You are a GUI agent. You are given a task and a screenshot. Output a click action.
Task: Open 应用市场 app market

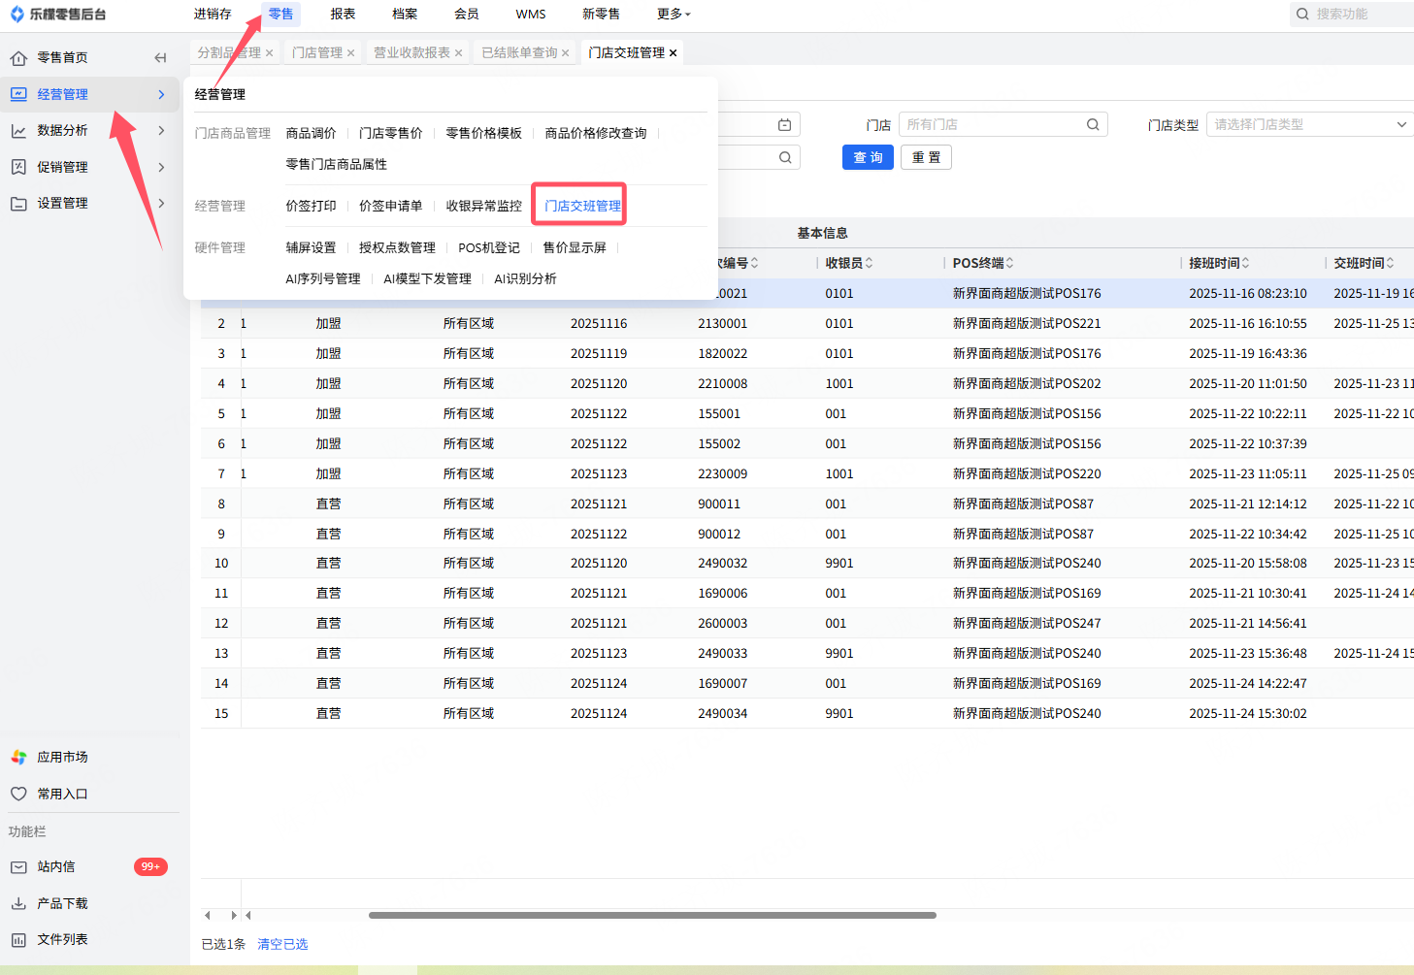click(x=62, y=757)
